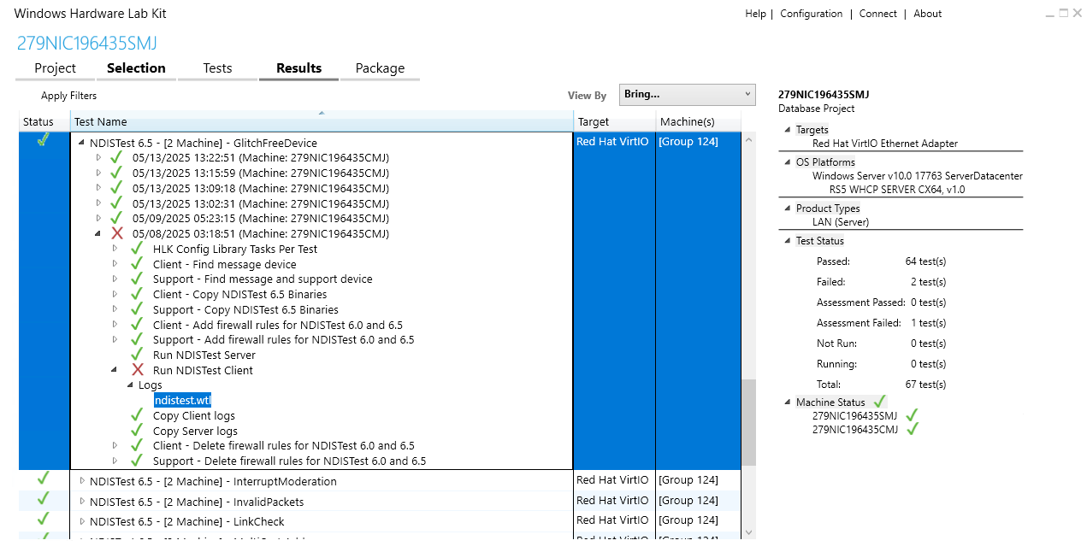This screenshot has width=1087, height=558.
Task: Collapse the Targets section in project panel
Action: point(788,130)
